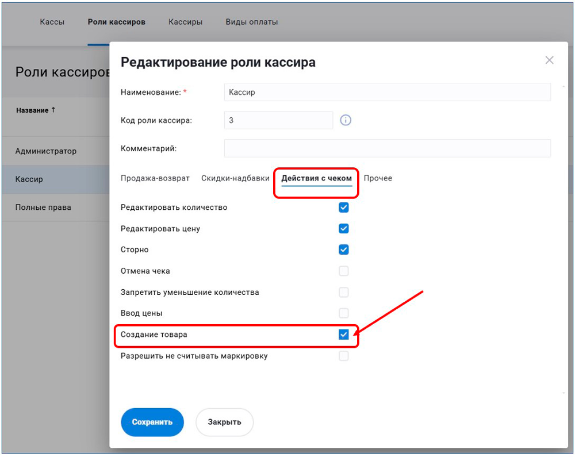Enable the Ввод цены checkbox
Image resolution: width=575 pixels, height=457 pixels.
344,313
